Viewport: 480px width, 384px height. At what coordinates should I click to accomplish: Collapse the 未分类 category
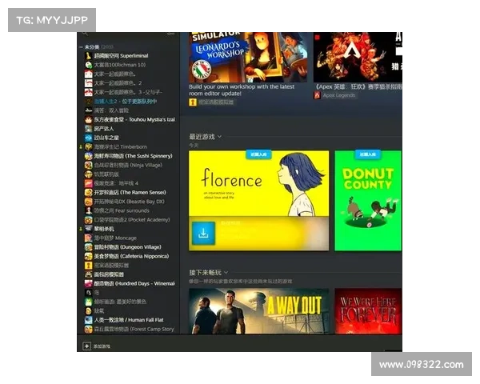(x=81, y=47)
